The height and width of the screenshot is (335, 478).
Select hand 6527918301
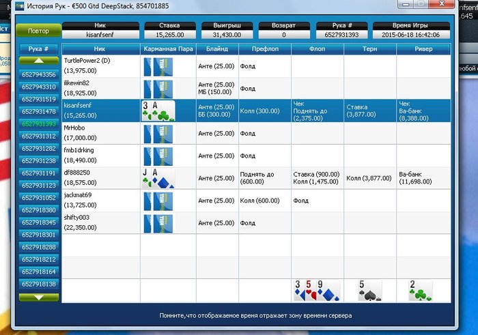pyautogui.click(x=39, y=235)
